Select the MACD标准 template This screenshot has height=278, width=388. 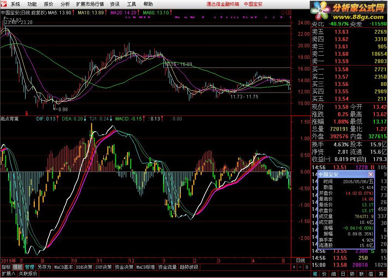tap(146, 267)
